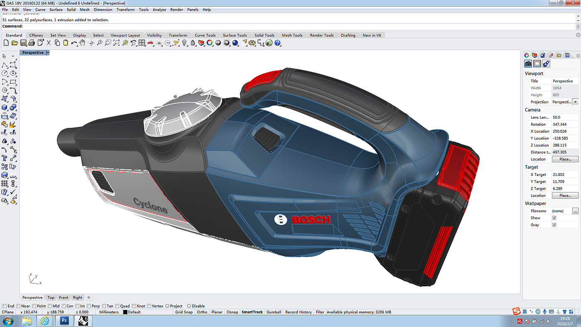The height and width of the screenshot is (327, 581).
Task: Click the Undo arrow icon
Action: point(74,43)
